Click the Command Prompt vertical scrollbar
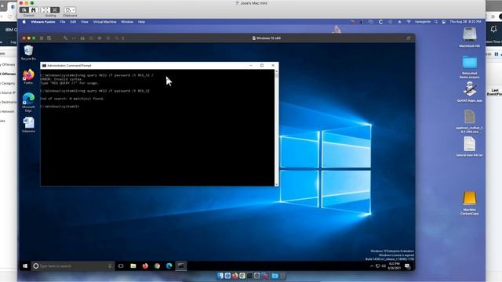This screenshot has height=282, width=502. [x=277, y=128]
